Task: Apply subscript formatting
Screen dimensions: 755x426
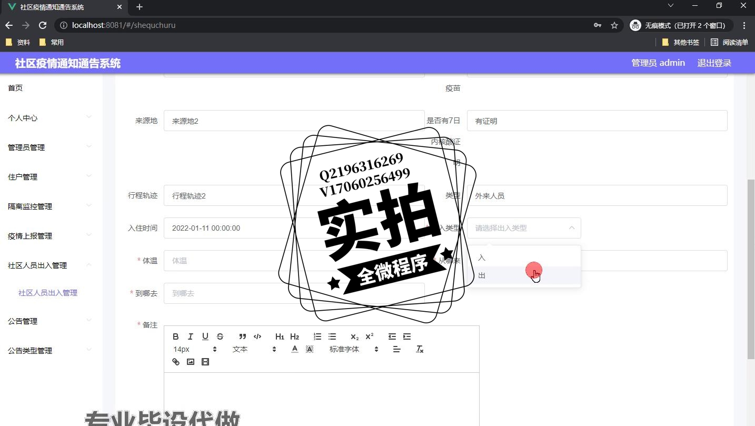Action: click(355, 336)
